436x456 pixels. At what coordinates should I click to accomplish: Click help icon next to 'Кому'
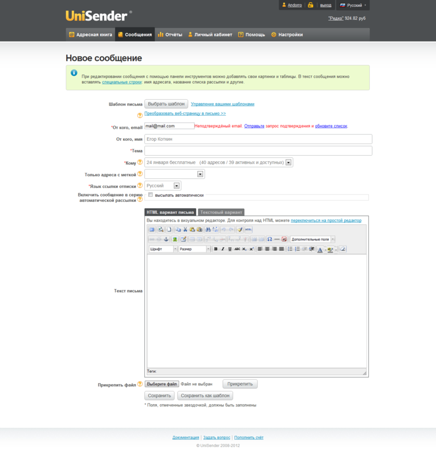[x=140, y=162]
